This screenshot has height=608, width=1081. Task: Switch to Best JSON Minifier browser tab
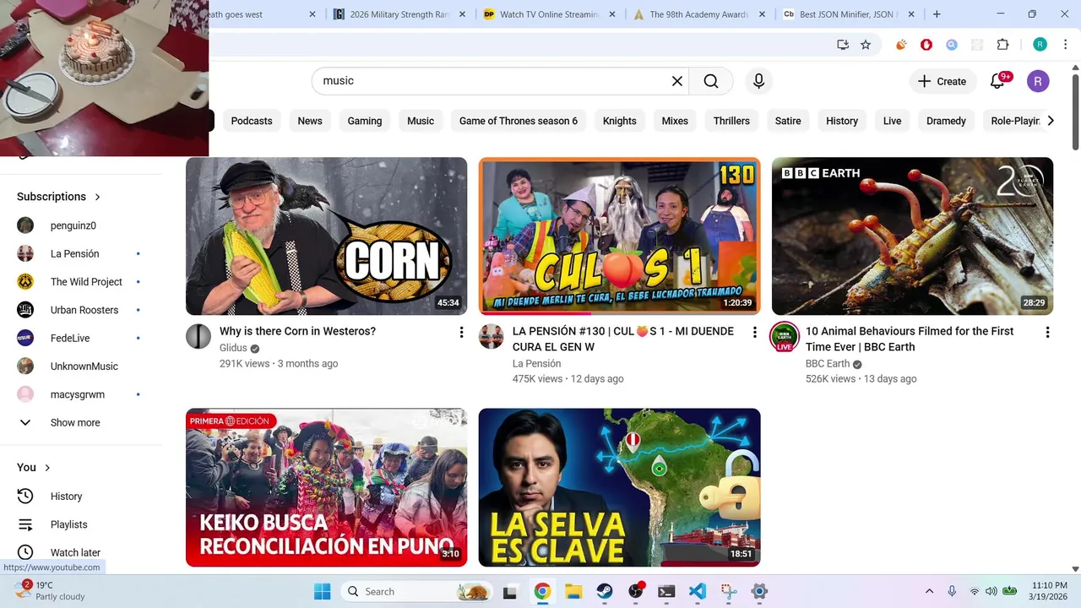(850, 14)
